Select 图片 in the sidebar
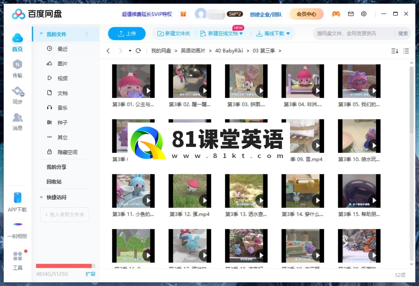 tap(63, 64)
